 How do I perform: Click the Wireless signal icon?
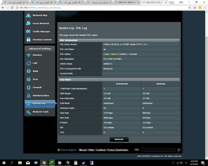(x=29, y=55)
